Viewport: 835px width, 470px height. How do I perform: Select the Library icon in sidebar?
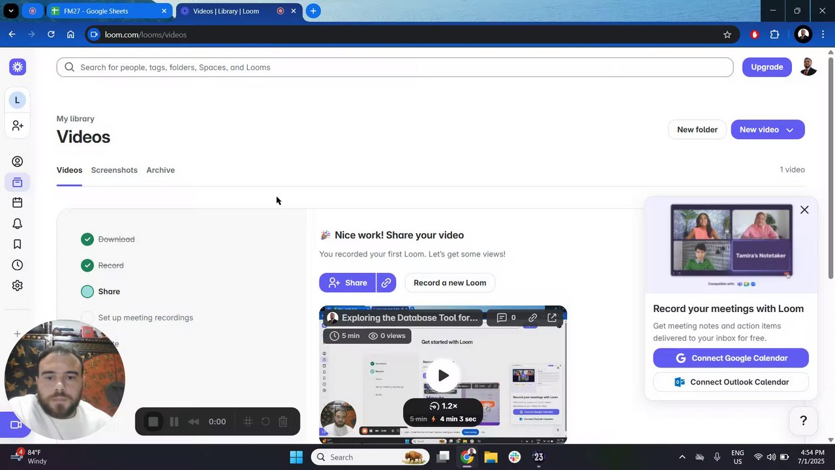pyautogui.click(x=18, y=182)
